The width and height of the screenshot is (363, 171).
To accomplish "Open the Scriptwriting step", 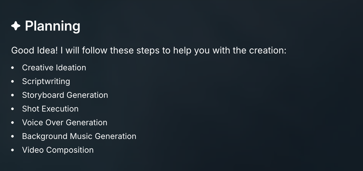I will [46, 81].
